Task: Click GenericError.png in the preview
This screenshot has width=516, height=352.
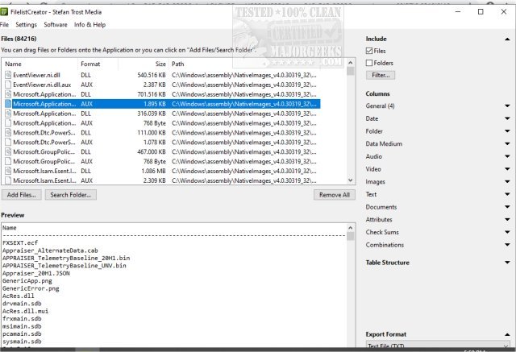Action: pos(31,288)
